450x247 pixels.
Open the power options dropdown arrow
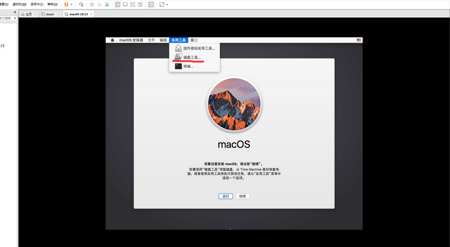point(72,5)
